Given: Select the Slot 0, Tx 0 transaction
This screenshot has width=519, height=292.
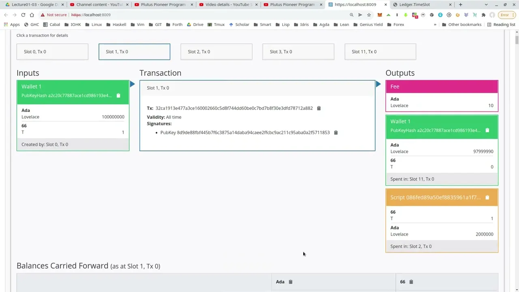Looking at the screenshot, I should click(x=52, y=52).
